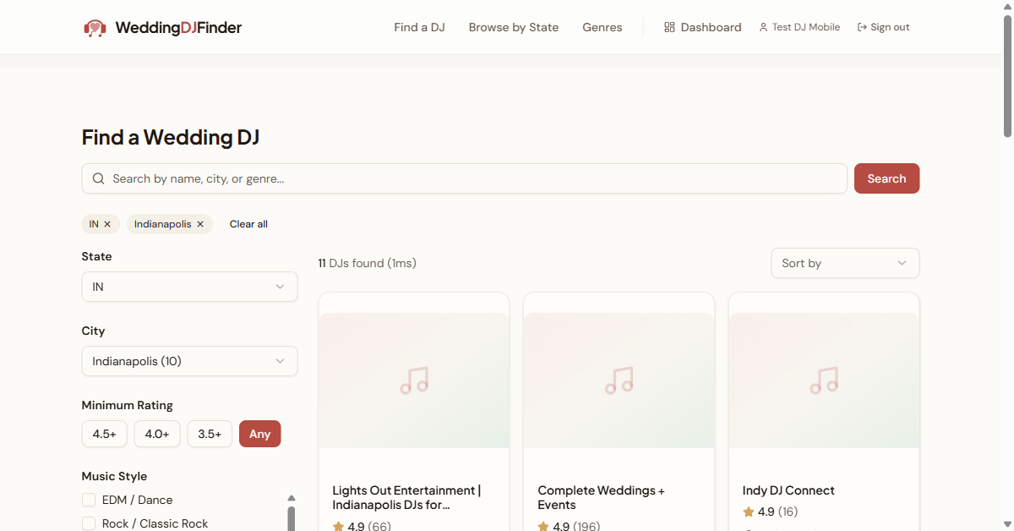Click music note image on Indy DJ Connect card
1014x531 pixels.
click(x=824, y=380)
